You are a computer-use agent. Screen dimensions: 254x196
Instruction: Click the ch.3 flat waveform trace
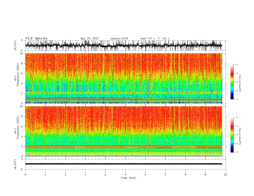point(123,164)
